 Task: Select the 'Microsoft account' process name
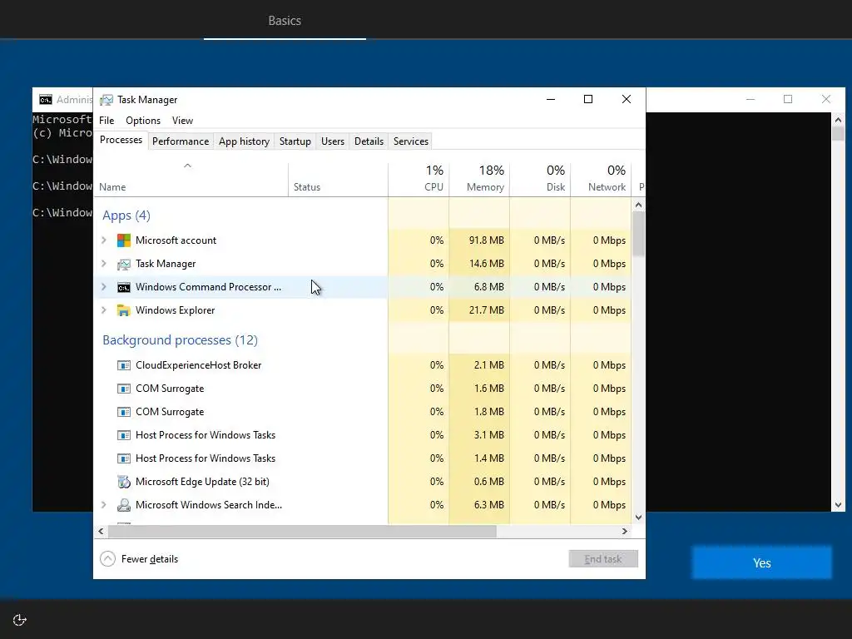coord(176,240)
